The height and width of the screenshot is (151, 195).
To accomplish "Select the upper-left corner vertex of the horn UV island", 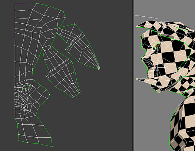I will tap(75, 24).
